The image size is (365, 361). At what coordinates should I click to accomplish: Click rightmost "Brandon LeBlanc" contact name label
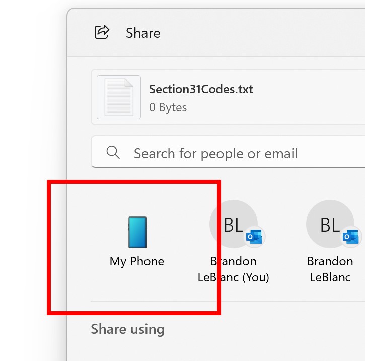tap(330, 269)
